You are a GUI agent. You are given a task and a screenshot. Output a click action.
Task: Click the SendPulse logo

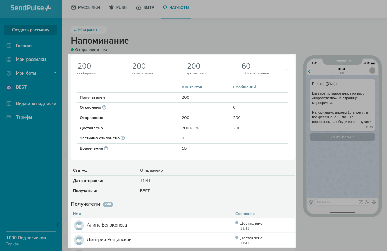(x=31, y=8)
